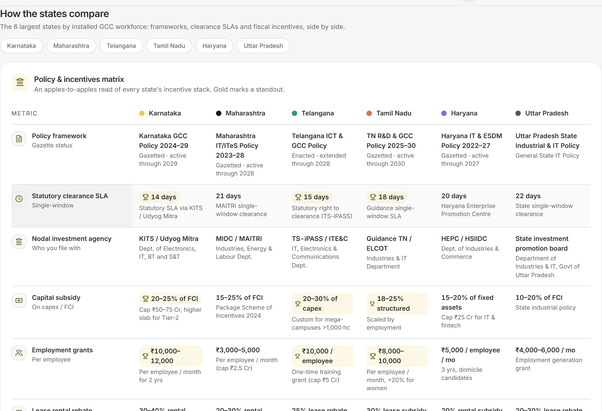Click the trophy icon on 20–30% of capex badge
This screenshot has height=411, width=602.
coord(298,304)
